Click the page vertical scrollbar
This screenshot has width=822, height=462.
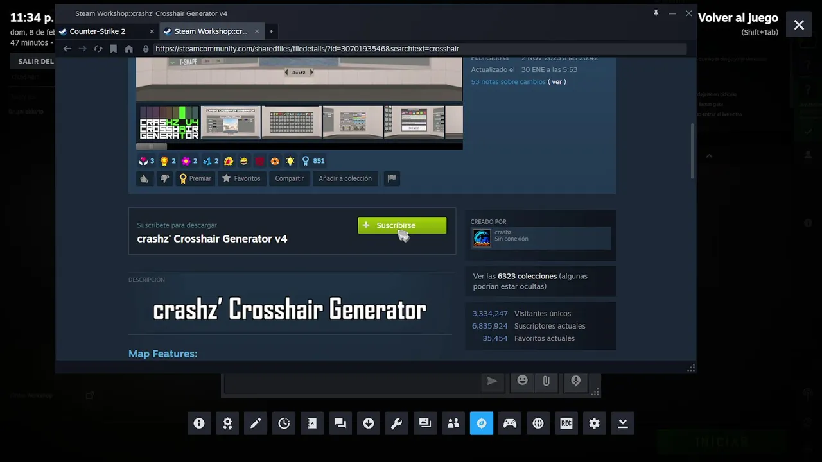tap(692, 151)
